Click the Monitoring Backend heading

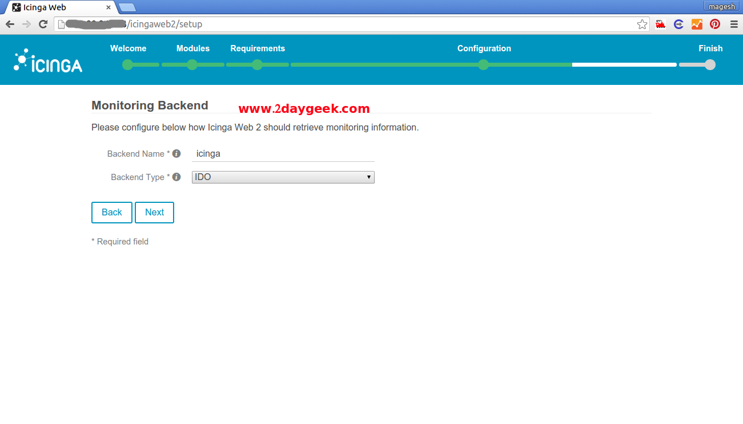[x=150, y=105]
